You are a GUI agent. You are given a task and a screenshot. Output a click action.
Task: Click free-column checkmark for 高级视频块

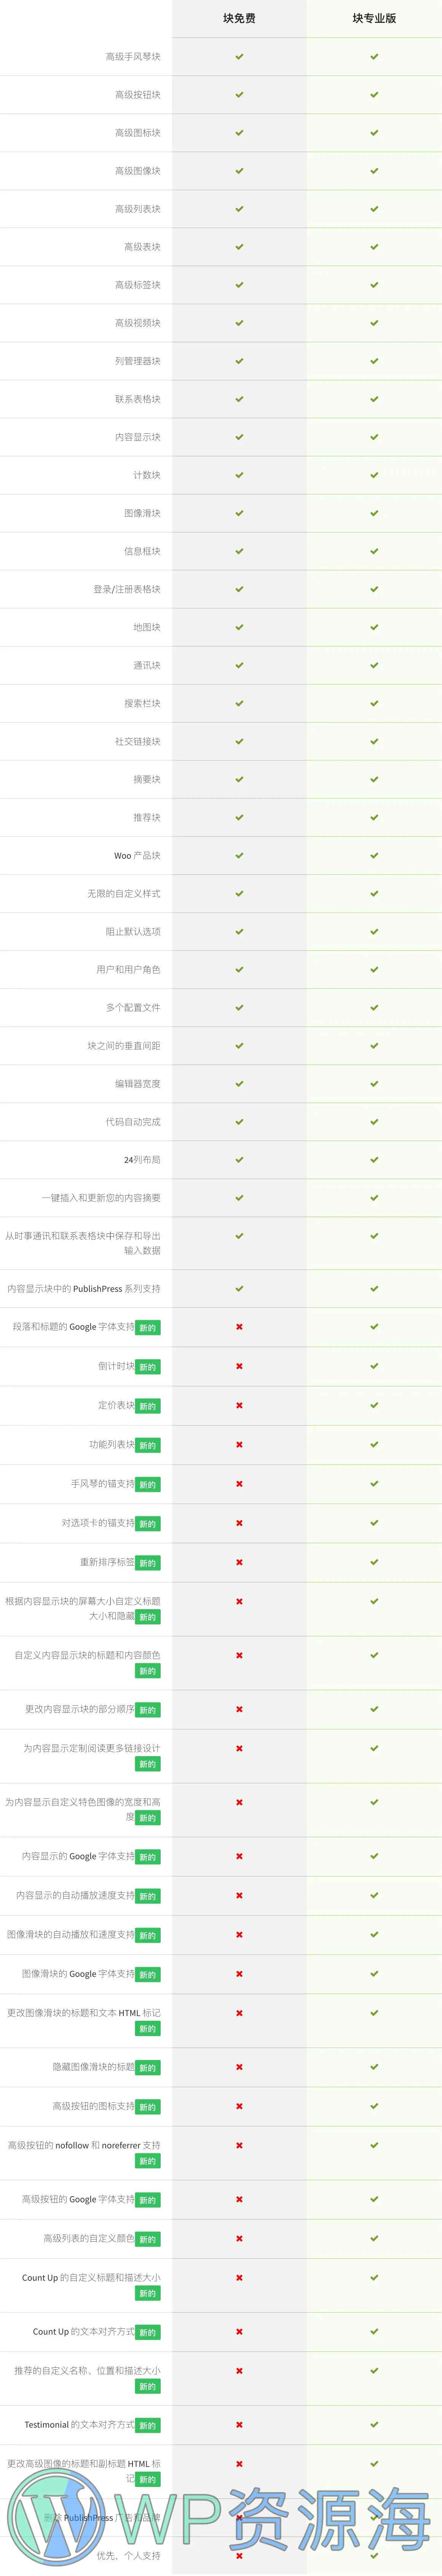coord(239,323)
